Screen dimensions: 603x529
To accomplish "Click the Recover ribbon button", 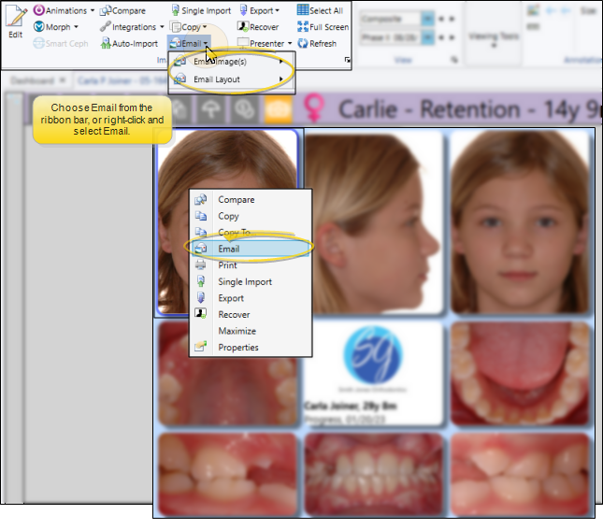I will (257, 27).
